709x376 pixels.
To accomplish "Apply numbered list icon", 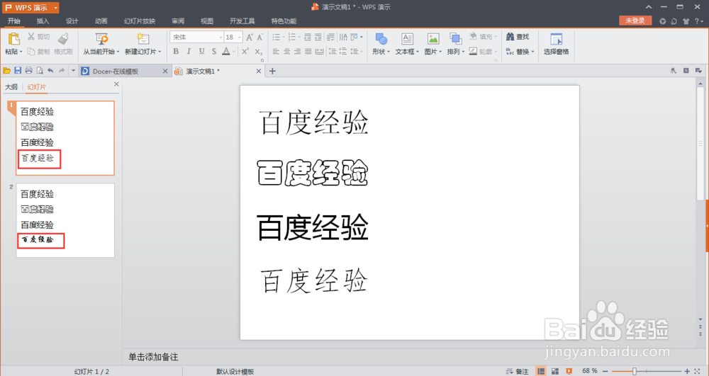I will pyautogui.click(x=292, y=37).
